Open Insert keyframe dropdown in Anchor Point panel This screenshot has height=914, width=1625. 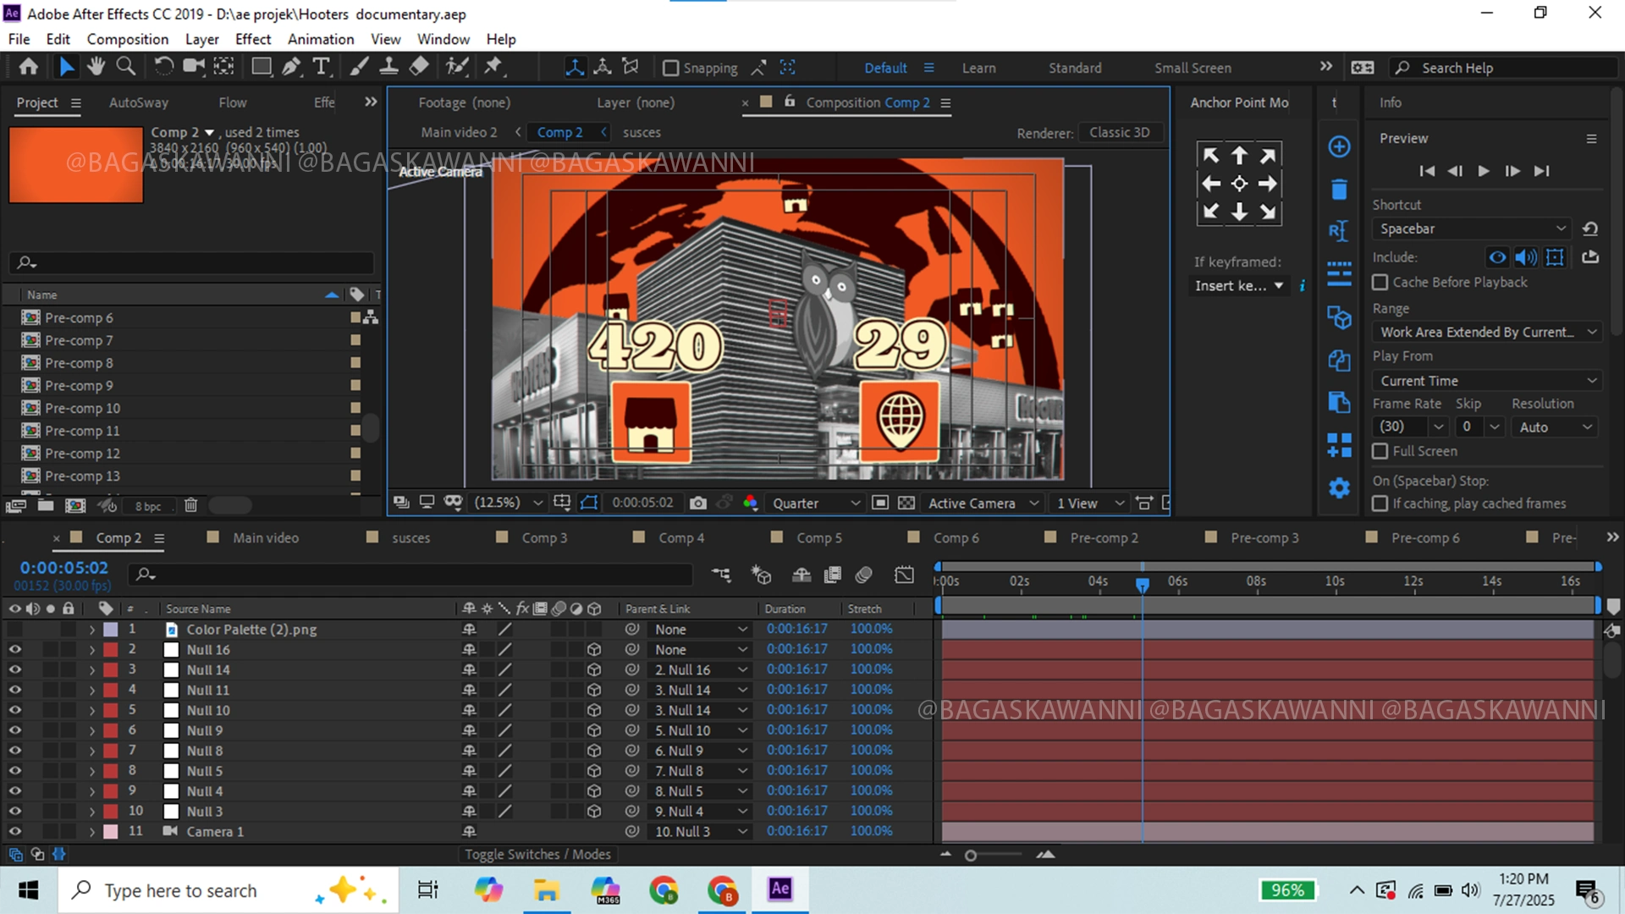[x=1238, y=286]
